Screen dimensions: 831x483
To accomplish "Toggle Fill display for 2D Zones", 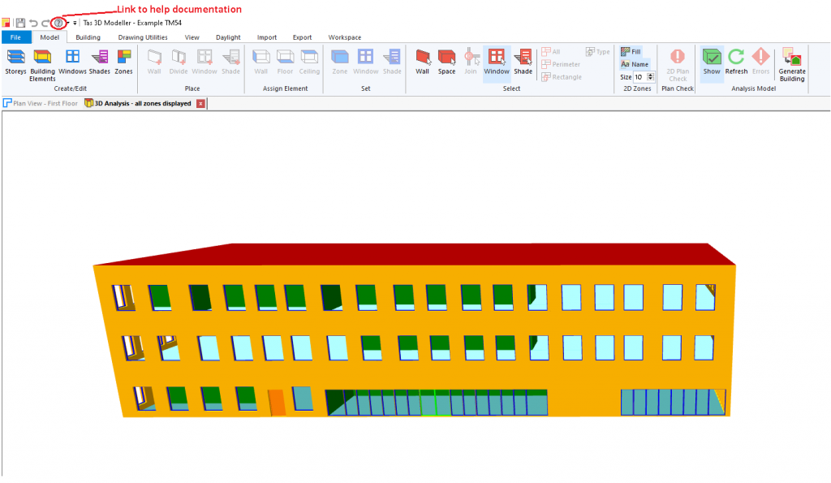I will [x=632, y=50].
